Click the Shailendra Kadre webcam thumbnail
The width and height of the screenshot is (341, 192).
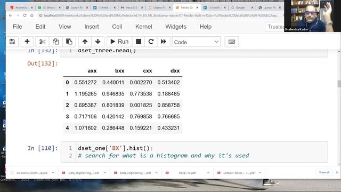312,16
